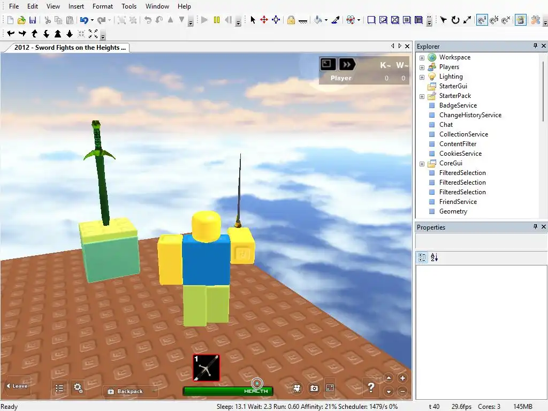Expand the Players tree node
This screenshot has width=548, height=411.
(x=422, y=67)
